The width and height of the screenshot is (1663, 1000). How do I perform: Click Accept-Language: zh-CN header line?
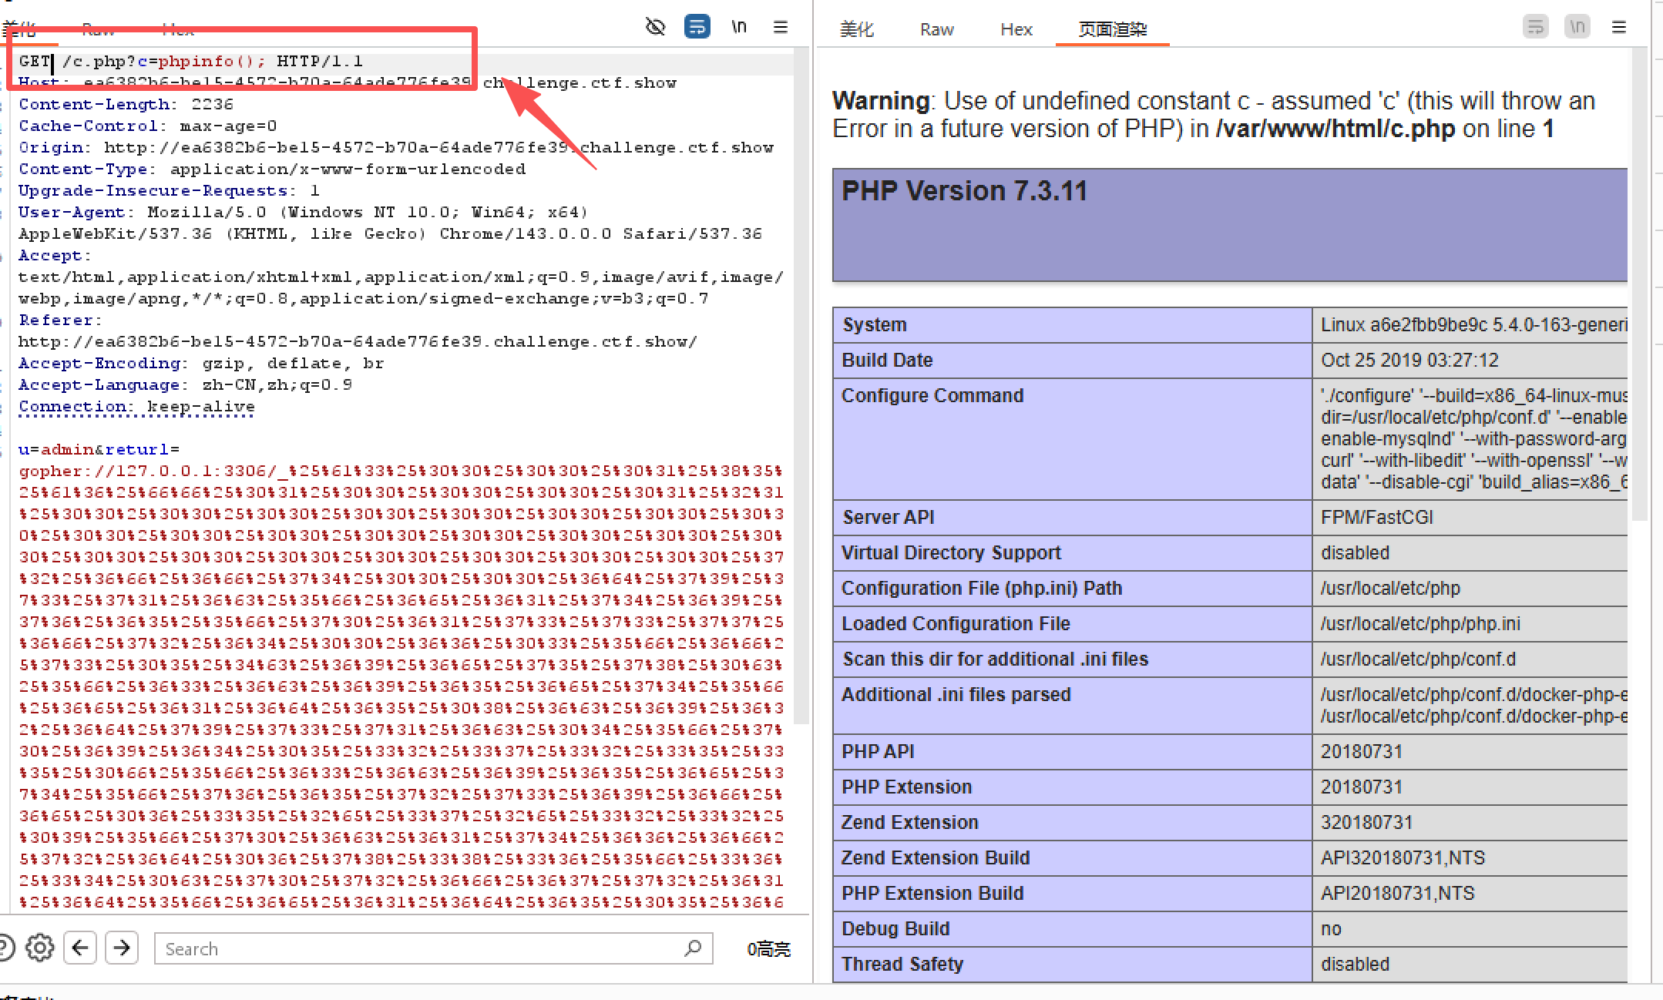click(186, 384)
